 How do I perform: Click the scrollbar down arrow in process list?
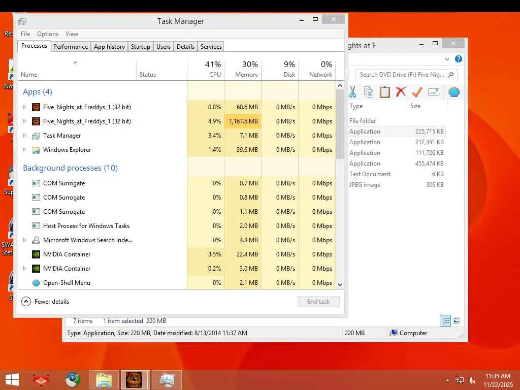340,284
